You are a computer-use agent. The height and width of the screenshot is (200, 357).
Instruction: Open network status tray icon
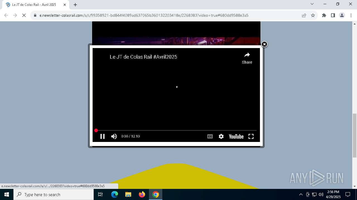tap(314, 194)
